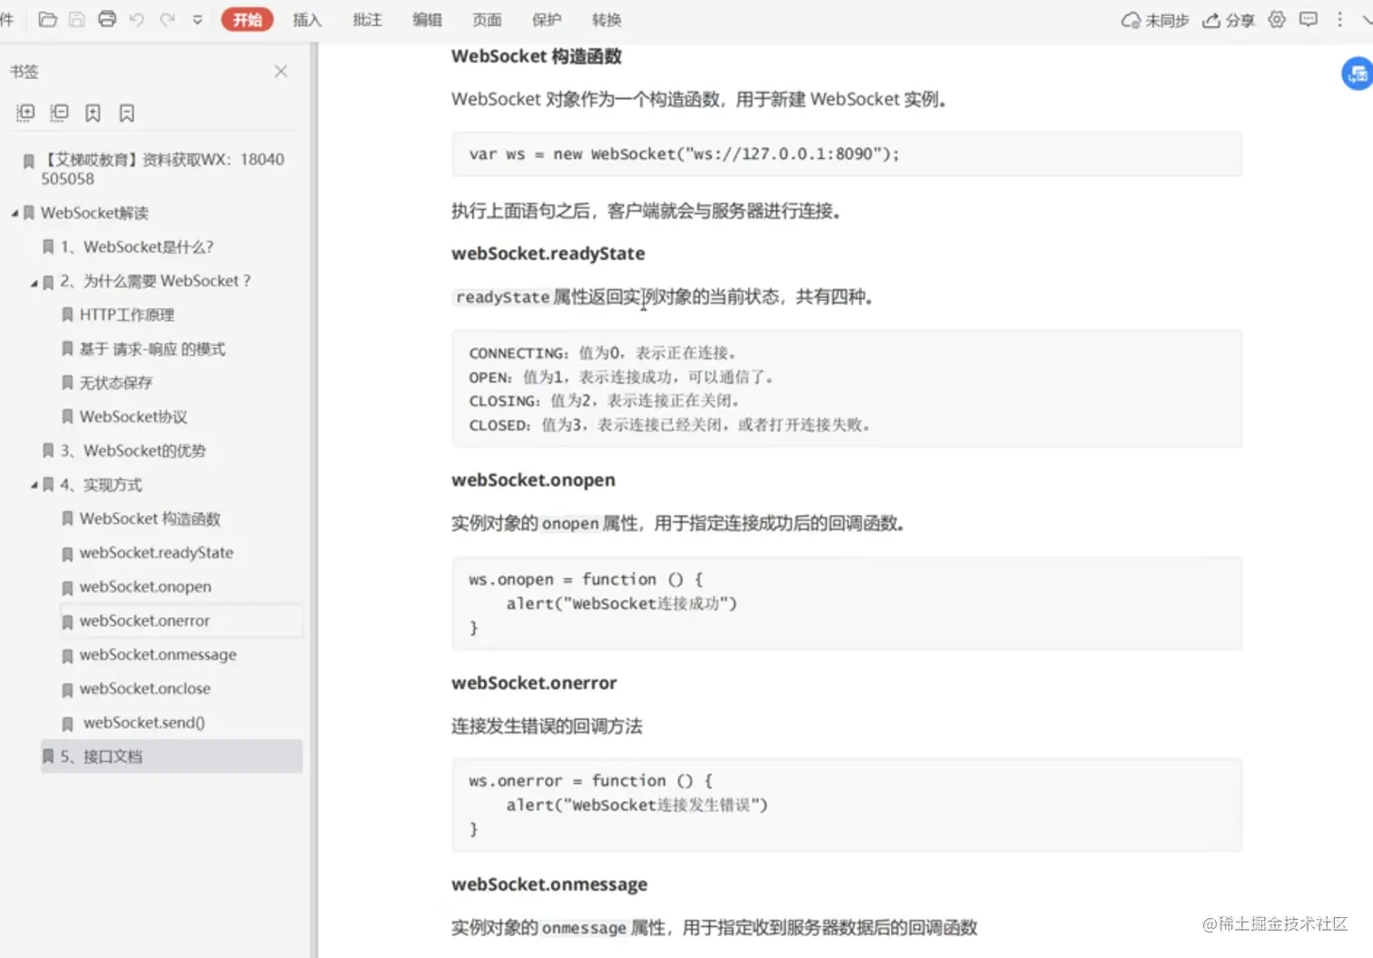Go to the HTTP工作原理 bookmark
1373x958 pixels.
126,315
